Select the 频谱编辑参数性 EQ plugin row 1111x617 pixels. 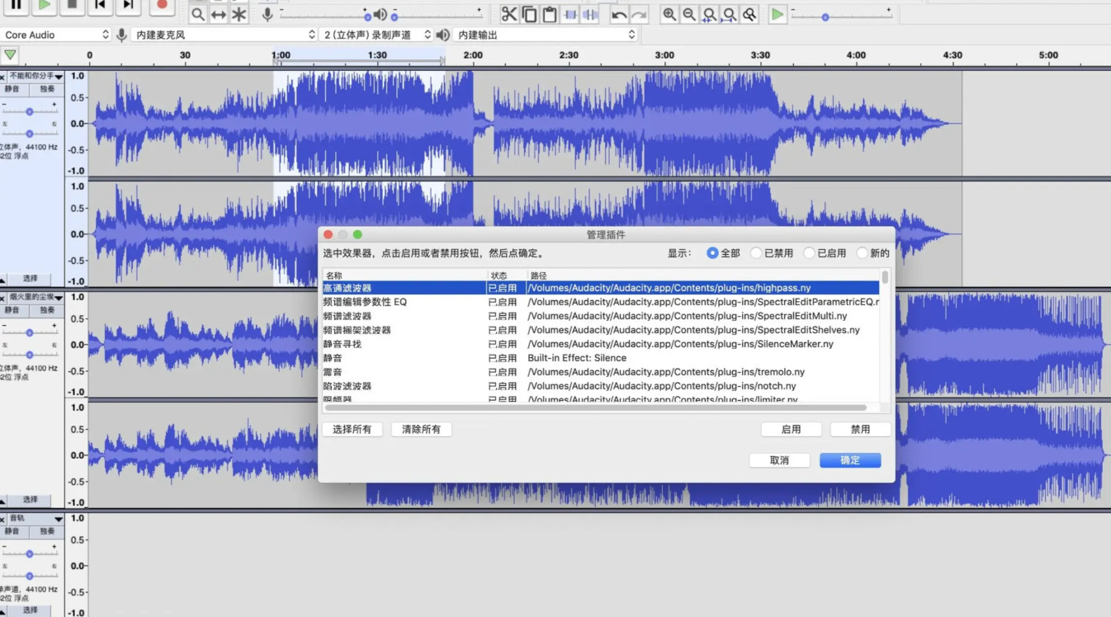point(601,302)
